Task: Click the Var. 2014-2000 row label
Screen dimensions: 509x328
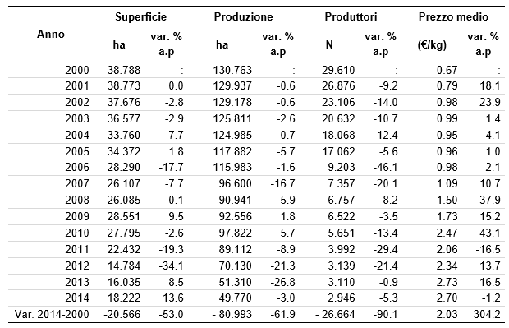Action: pos(52,314)
